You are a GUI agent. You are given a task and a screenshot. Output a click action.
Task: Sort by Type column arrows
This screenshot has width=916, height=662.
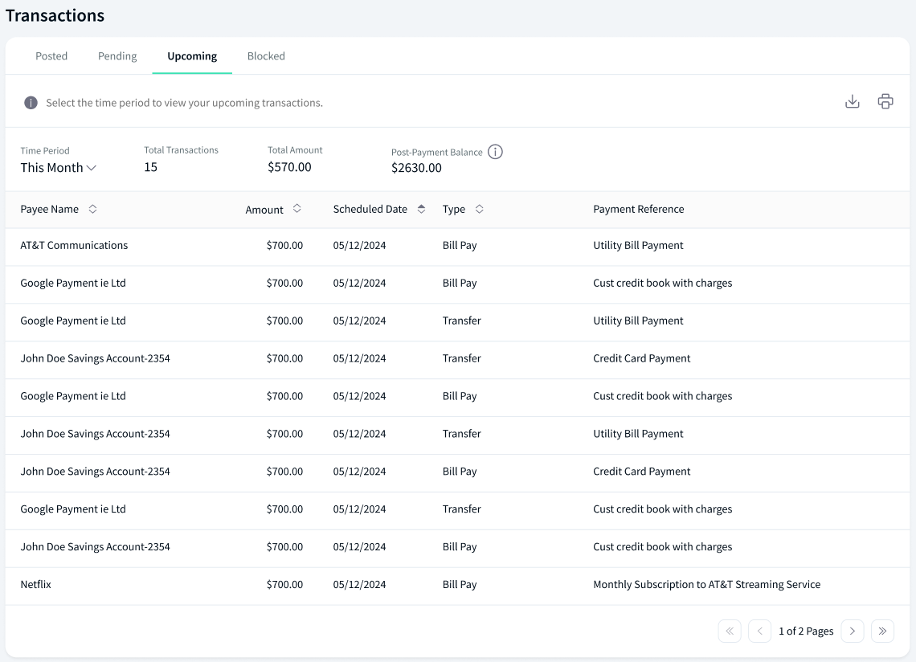tap(479, 209)
